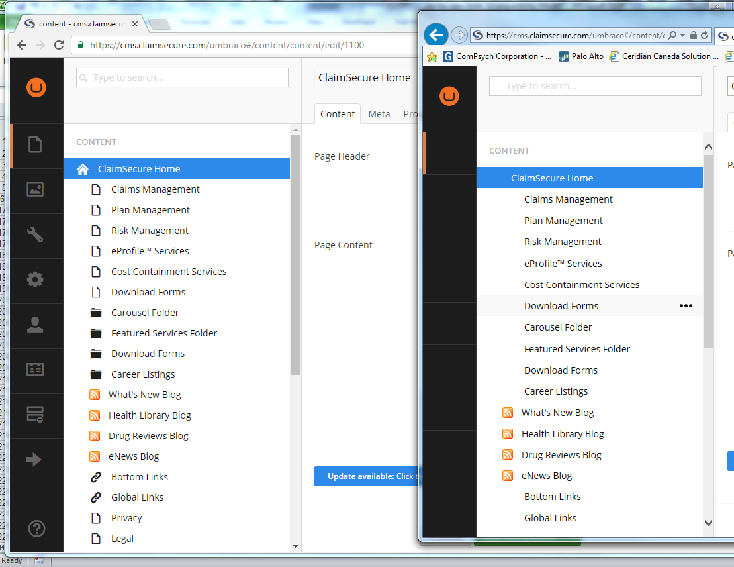Click the IE address bar lock icon
The image size is (734, 567).
pyautogui.click(x=693, y=35)
